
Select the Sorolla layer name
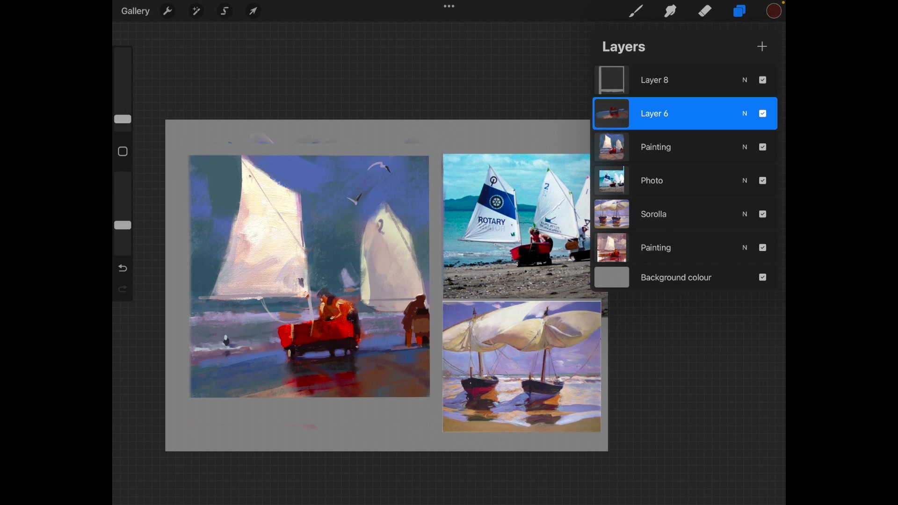(653, 214)
